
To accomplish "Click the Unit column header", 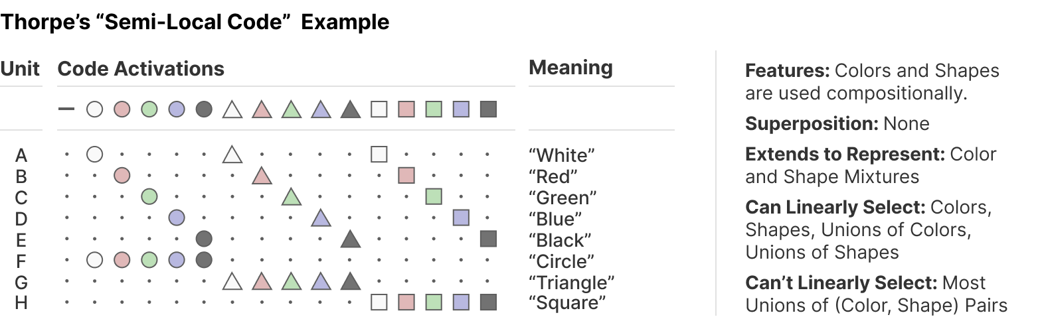I will (21, 68).
